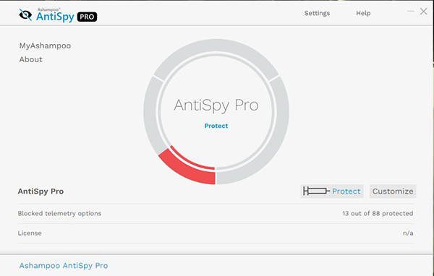The width and height of the screenshot is (434, 276).
Task: Close the AntiSpy Pro window
Action: (x=423, y=12)
